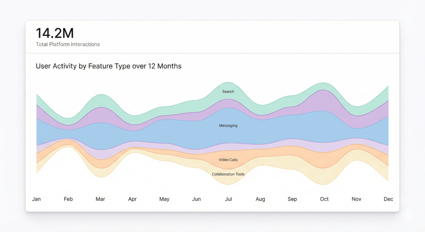The height and width of the screenshot is (232, 425).
Task: Click the Total Platform Interactions label
Action: click(x=68, y=44)
